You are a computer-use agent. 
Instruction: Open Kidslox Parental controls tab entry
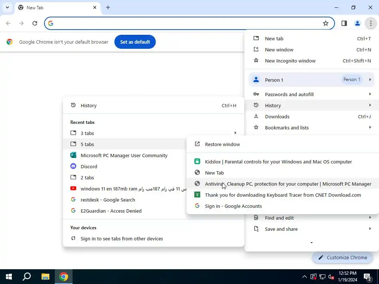coord(283,162)
